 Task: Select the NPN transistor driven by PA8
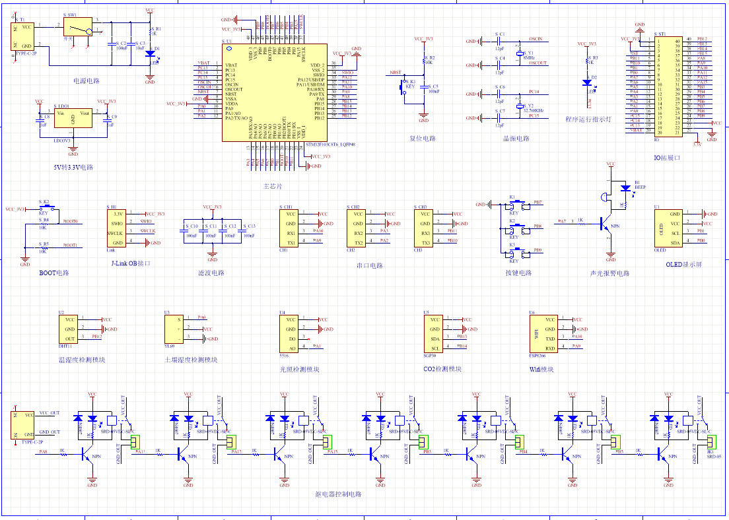pyautogui.click(x=87, y=455)
